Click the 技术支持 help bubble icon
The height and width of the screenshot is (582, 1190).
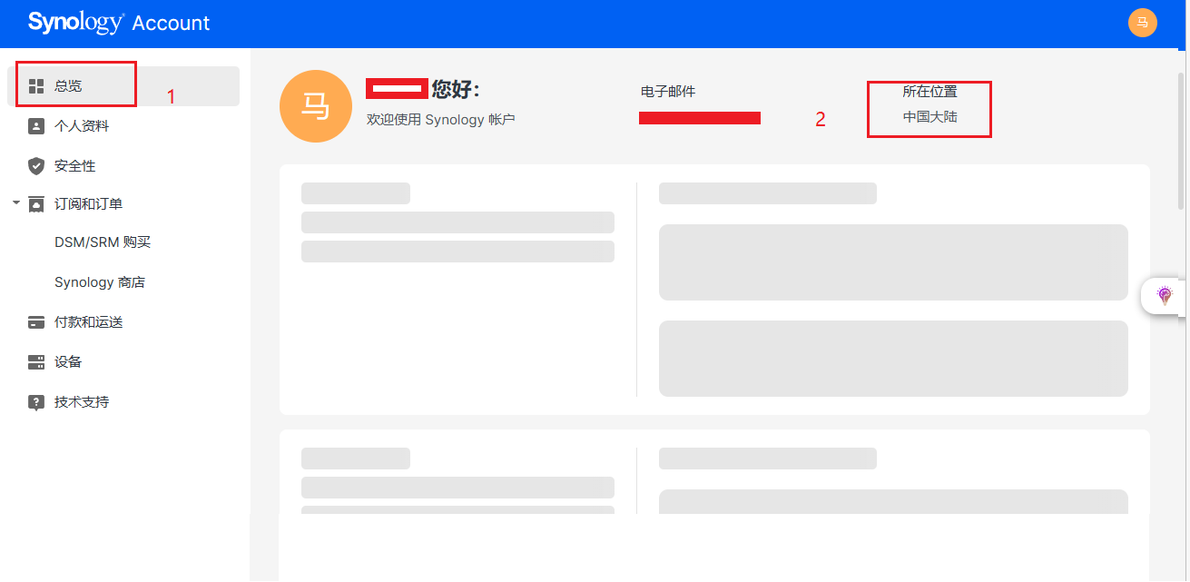point(36,402)
